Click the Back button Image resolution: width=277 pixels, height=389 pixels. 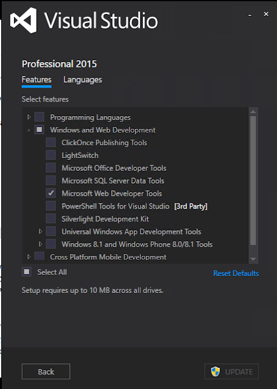[x=46, y=371]
